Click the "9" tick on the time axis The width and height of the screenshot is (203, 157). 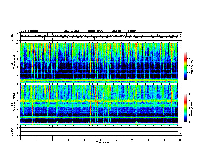point(164,140)
